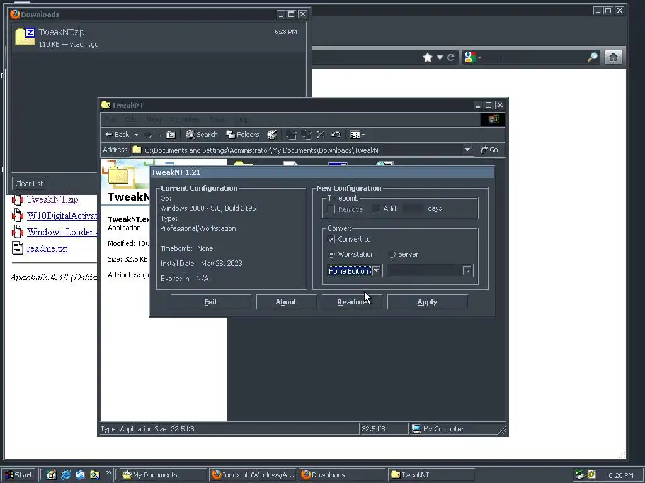Viewport: 645px width, 483px height.
Task: Click the Show Desktop quick launch icon
Action: (51, 475)
